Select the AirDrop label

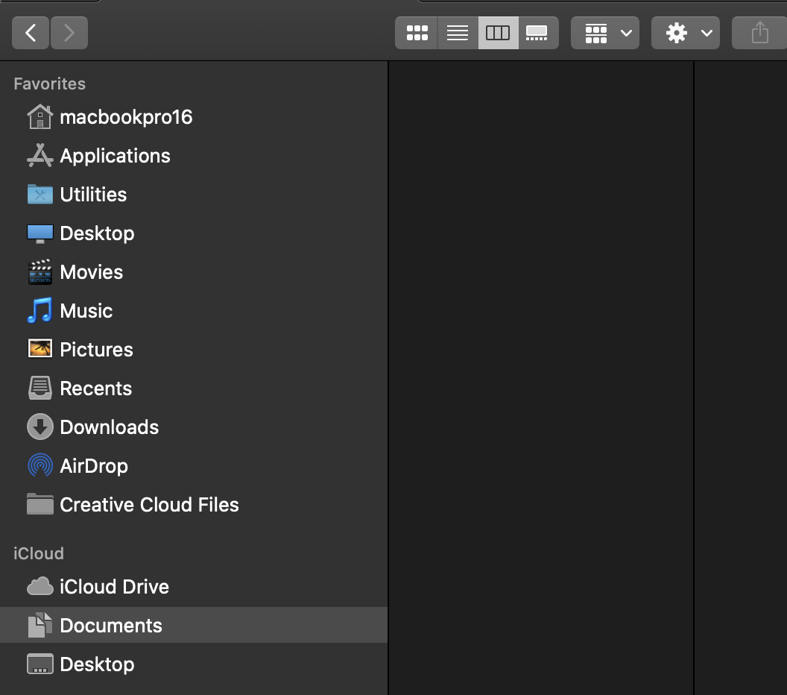(94, 466)
